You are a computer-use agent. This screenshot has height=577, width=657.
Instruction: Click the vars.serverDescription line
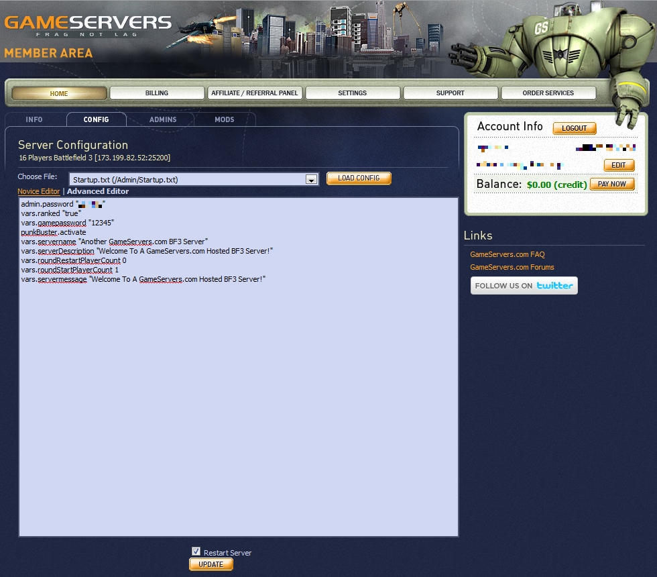point(147,251)
